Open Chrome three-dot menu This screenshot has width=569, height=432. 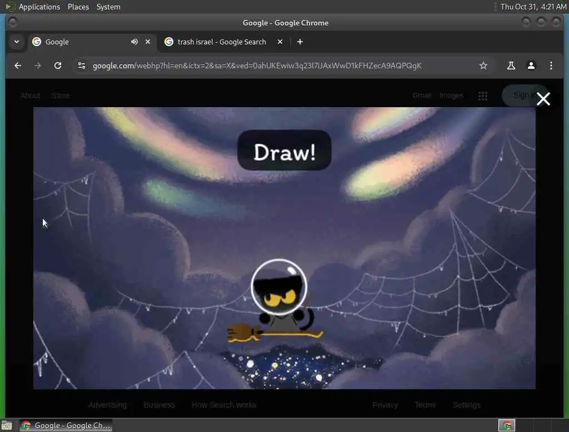point(551,66)
